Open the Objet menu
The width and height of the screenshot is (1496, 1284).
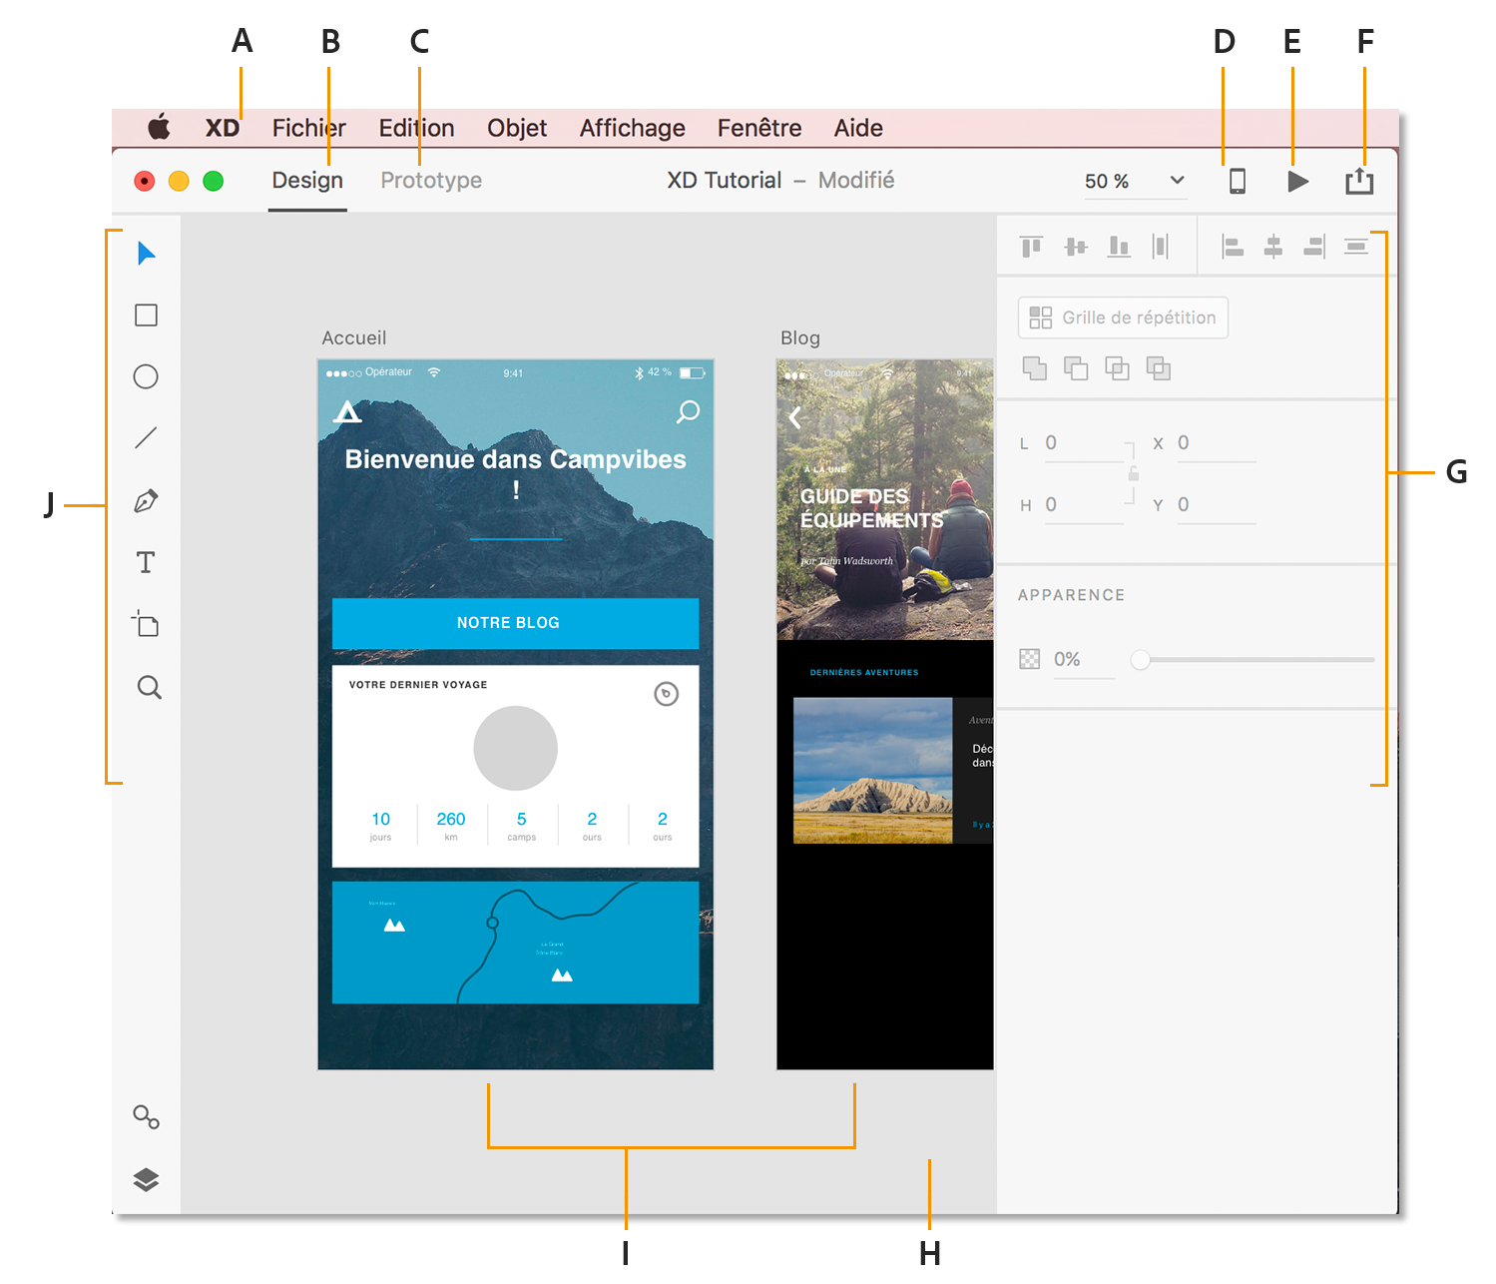pyautogui.click(x=516, y=128)
